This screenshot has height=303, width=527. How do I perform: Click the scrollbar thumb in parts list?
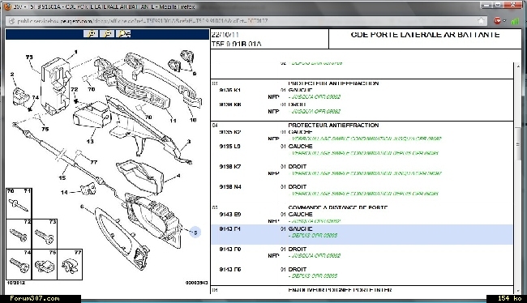coord(518,144)
